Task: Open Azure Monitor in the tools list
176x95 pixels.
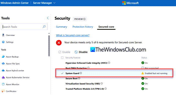Action: [x=13, y=84]
